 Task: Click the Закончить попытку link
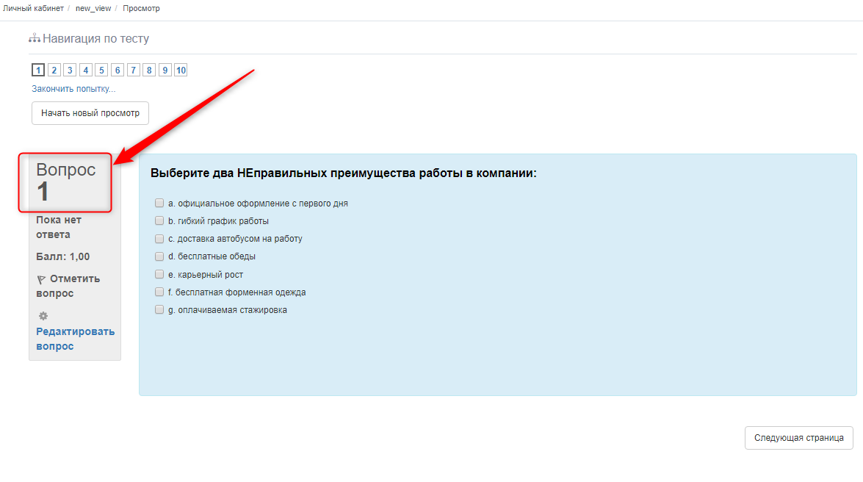[73, 89]
